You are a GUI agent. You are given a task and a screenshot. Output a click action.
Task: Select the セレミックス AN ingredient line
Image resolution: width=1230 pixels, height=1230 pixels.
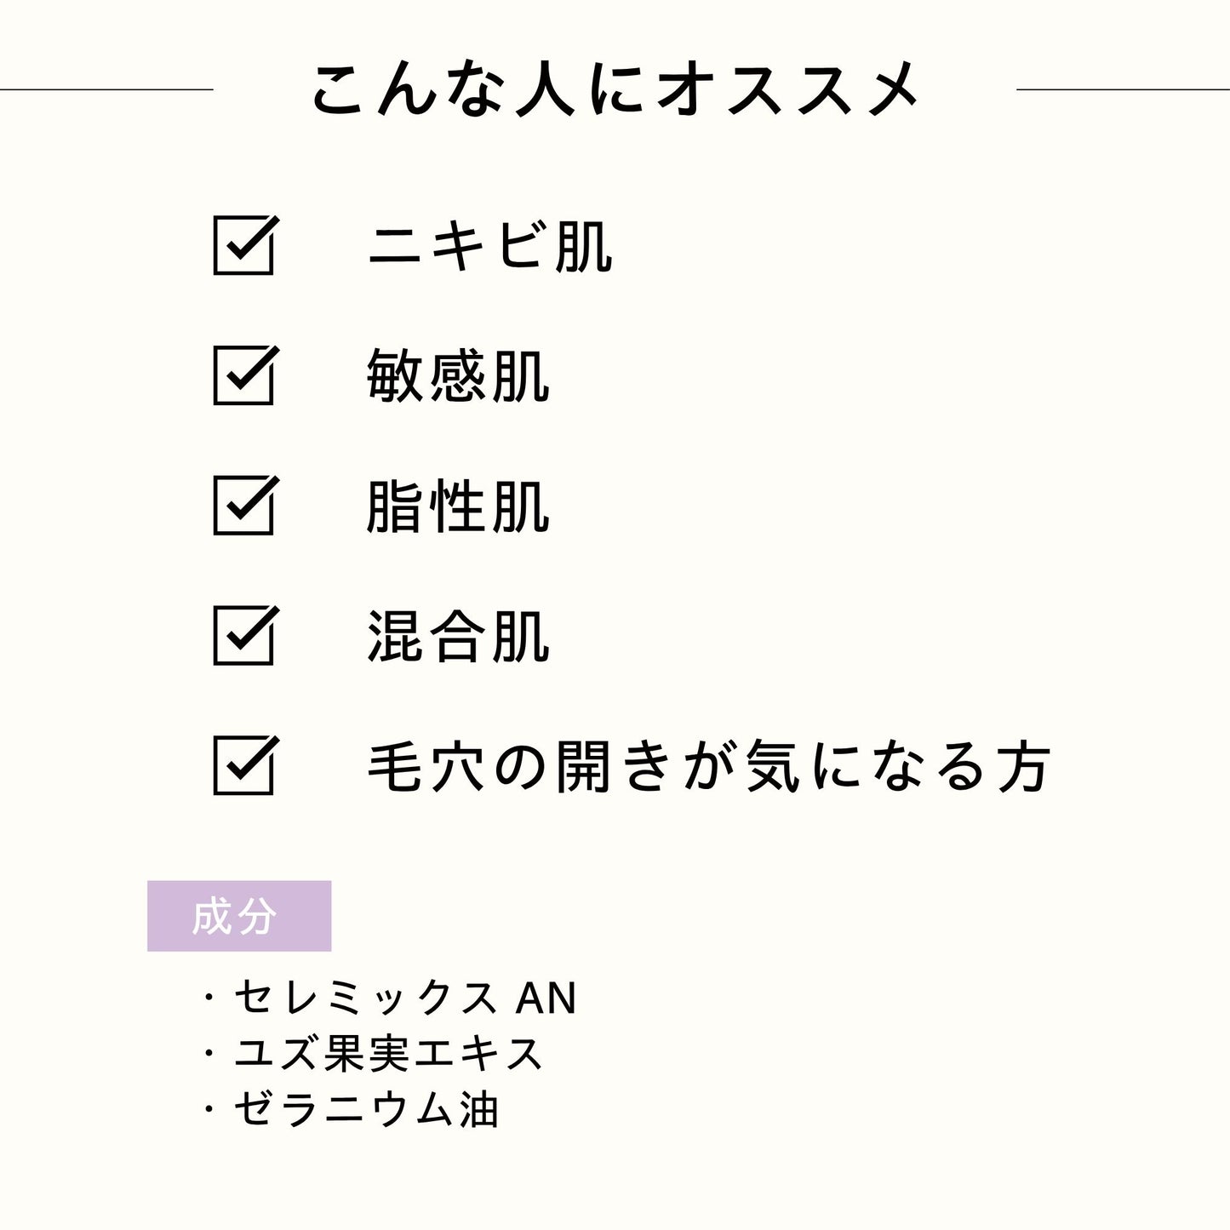click(405, 998)
